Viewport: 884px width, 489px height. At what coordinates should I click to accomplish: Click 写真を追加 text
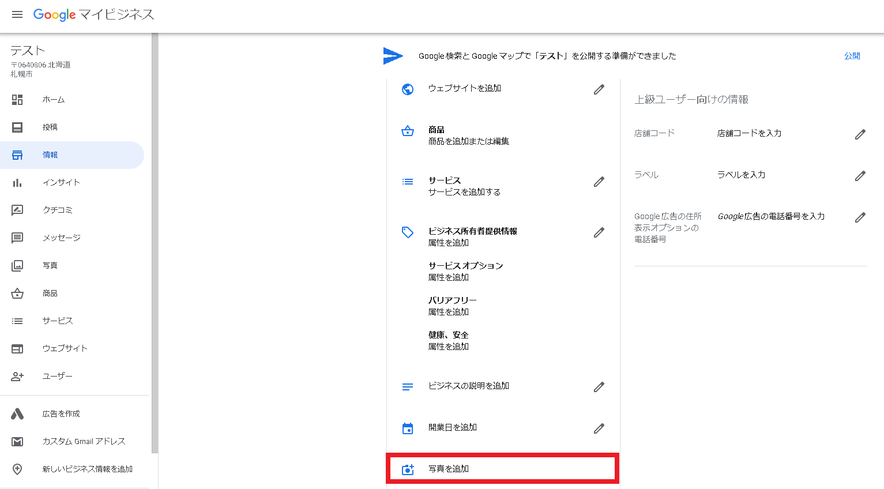448,469
